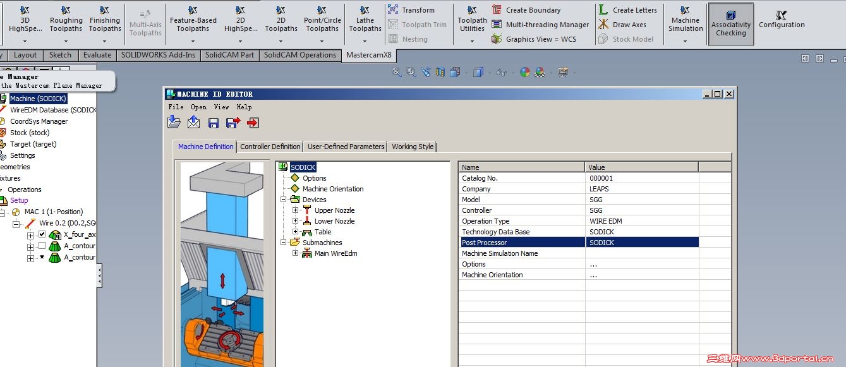Click the Zoom to Fit view icon
The image size is (846, 367).
click(x=397, y=72)
